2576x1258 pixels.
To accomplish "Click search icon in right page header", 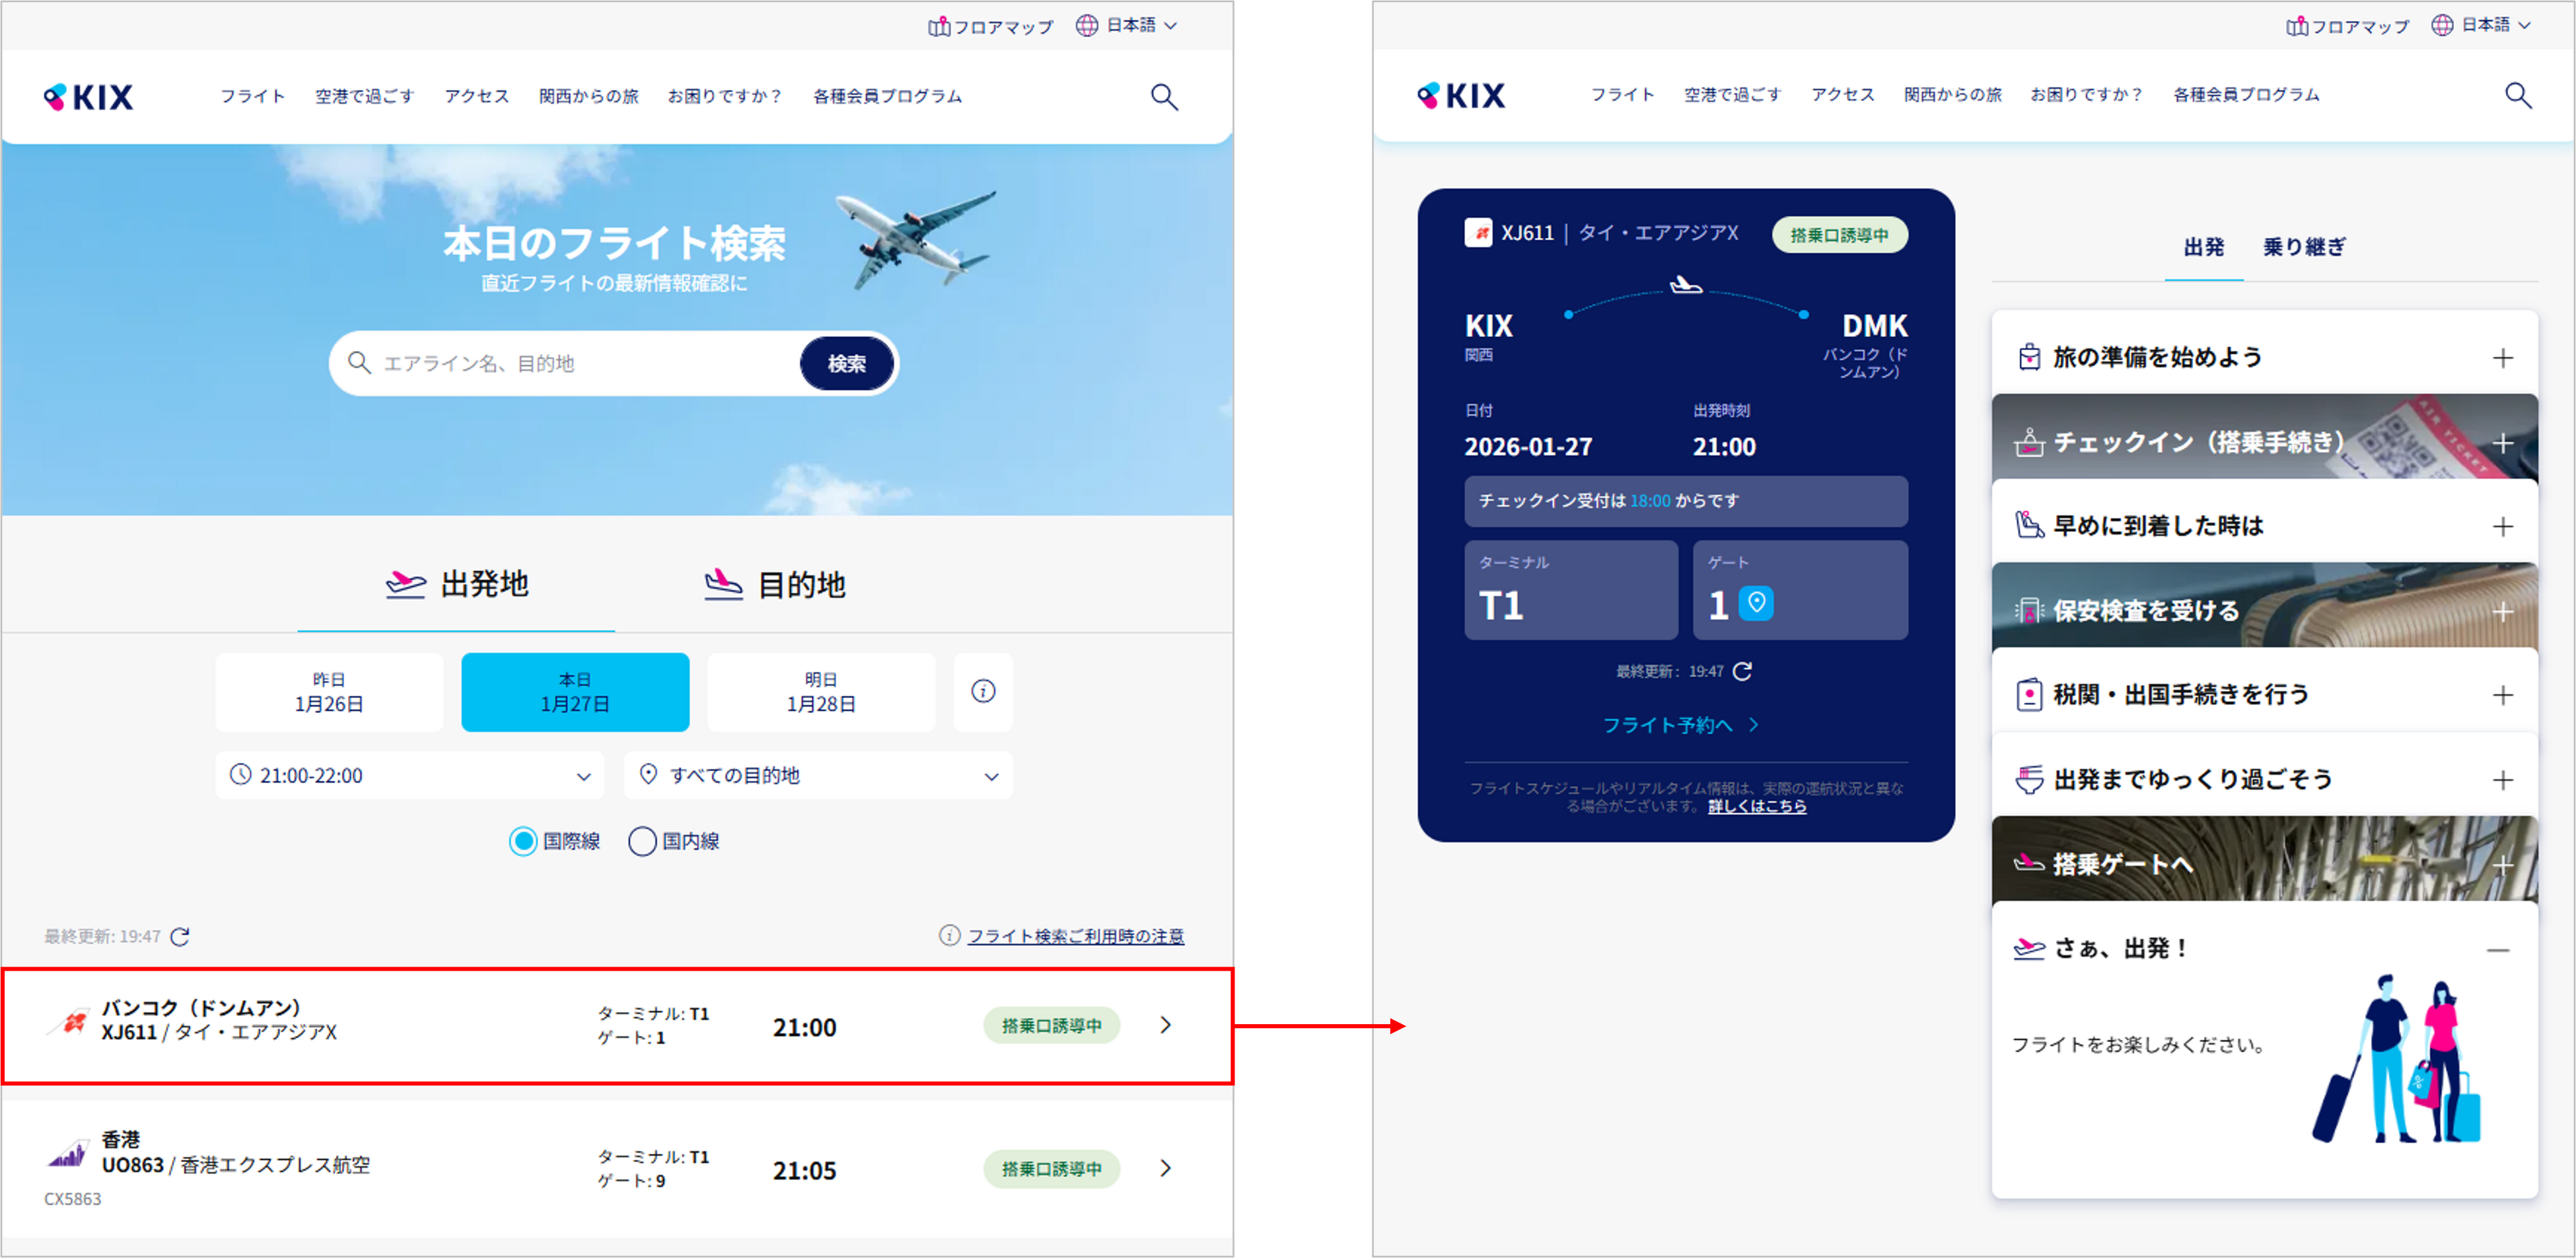I will point(2518,95).
